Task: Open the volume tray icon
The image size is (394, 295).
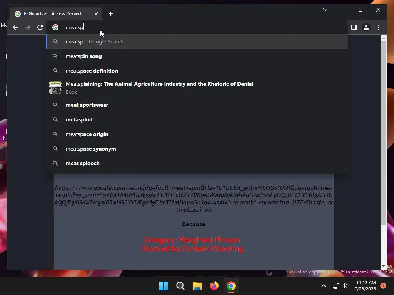Action: click(345, 286)
